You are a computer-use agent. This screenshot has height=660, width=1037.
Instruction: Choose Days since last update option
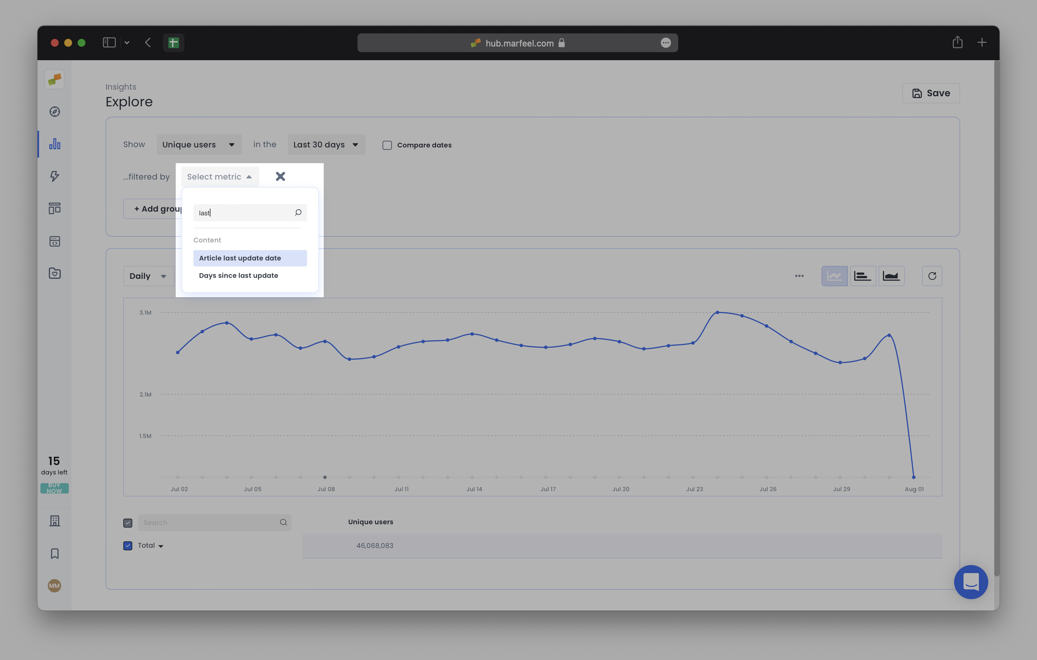point(239,276)
